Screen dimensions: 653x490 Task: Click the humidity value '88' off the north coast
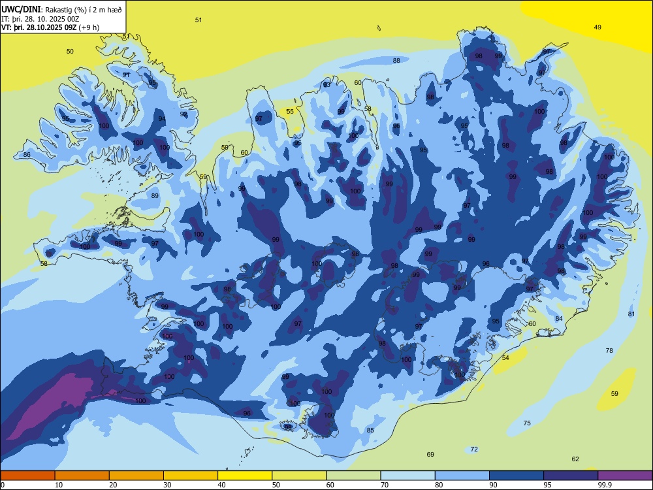click(x=396, y=60)
